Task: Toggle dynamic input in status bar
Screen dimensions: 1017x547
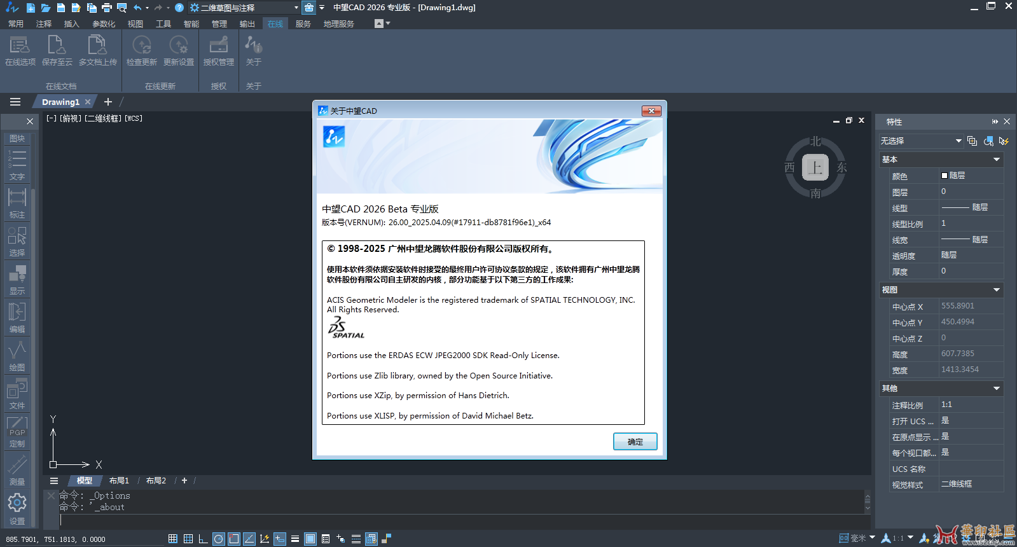Action: pyautogui.click(x=279, y=539)
